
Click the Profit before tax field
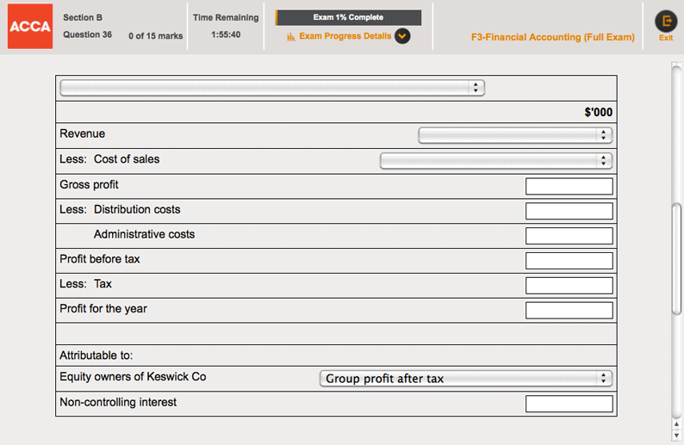coord(569,261)
